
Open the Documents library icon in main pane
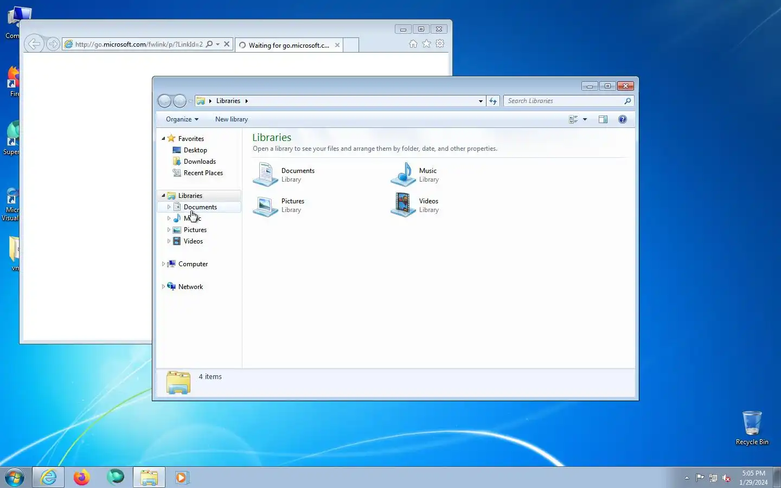pyautogui.click(x=265, y=175)
